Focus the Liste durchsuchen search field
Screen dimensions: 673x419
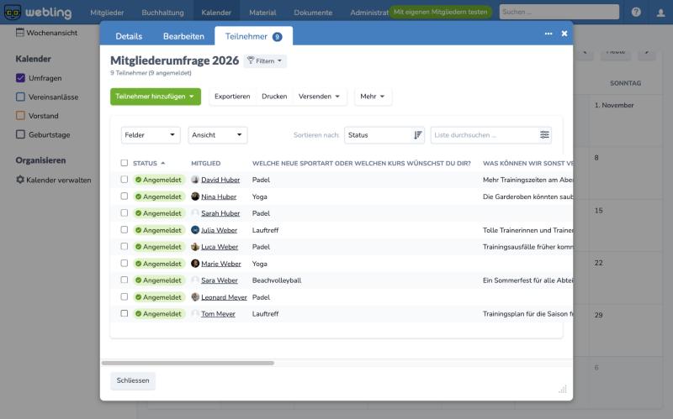(x=485, y=135)
